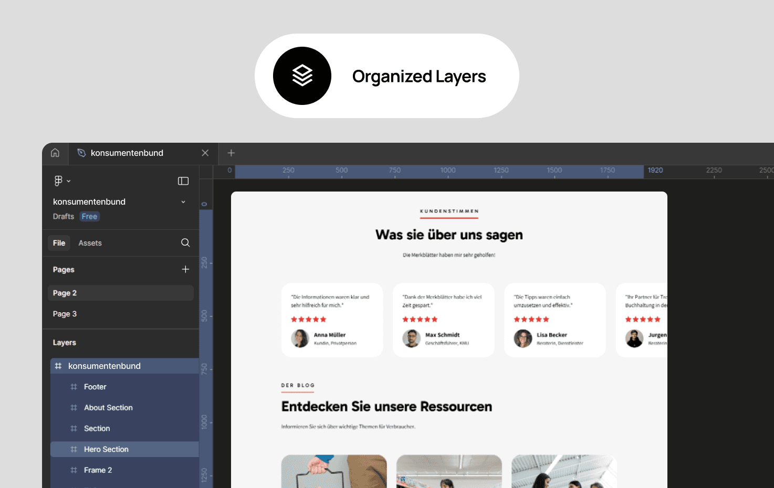
Task: Click the Layers section header
Action: click(65, 343)
